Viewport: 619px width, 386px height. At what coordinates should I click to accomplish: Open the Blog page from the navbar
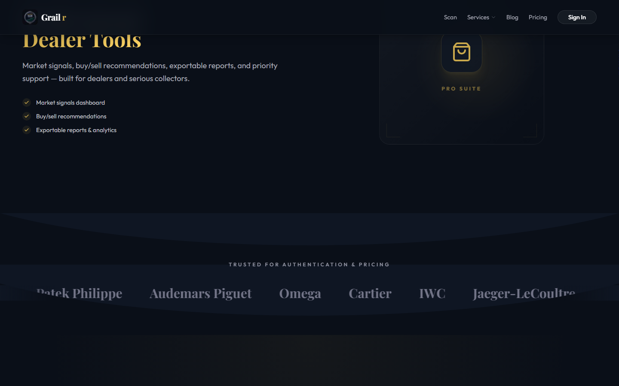pos(512,17)
